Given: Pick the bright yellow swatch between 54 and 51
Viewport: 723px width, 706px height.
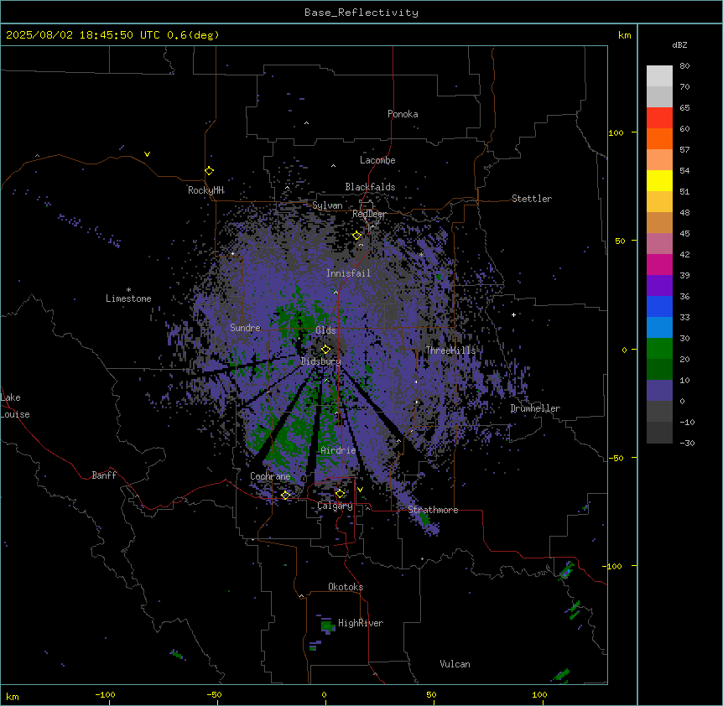Looking at the screenshot, I should [659, 180].
